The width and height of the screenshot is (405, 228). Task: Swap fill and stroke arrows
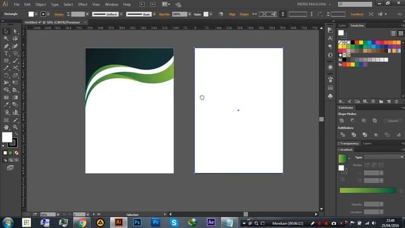(16, 134)
